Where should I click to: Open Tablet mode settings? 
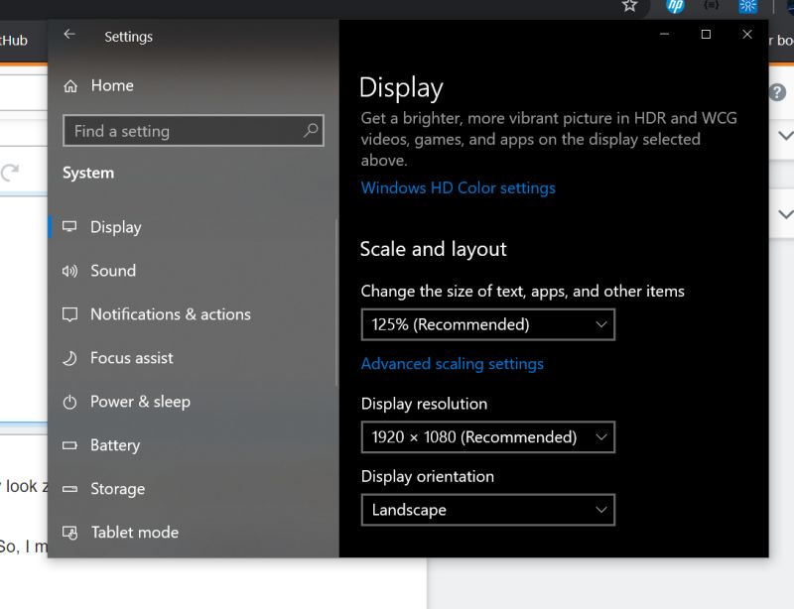click(x=194, y=532)
